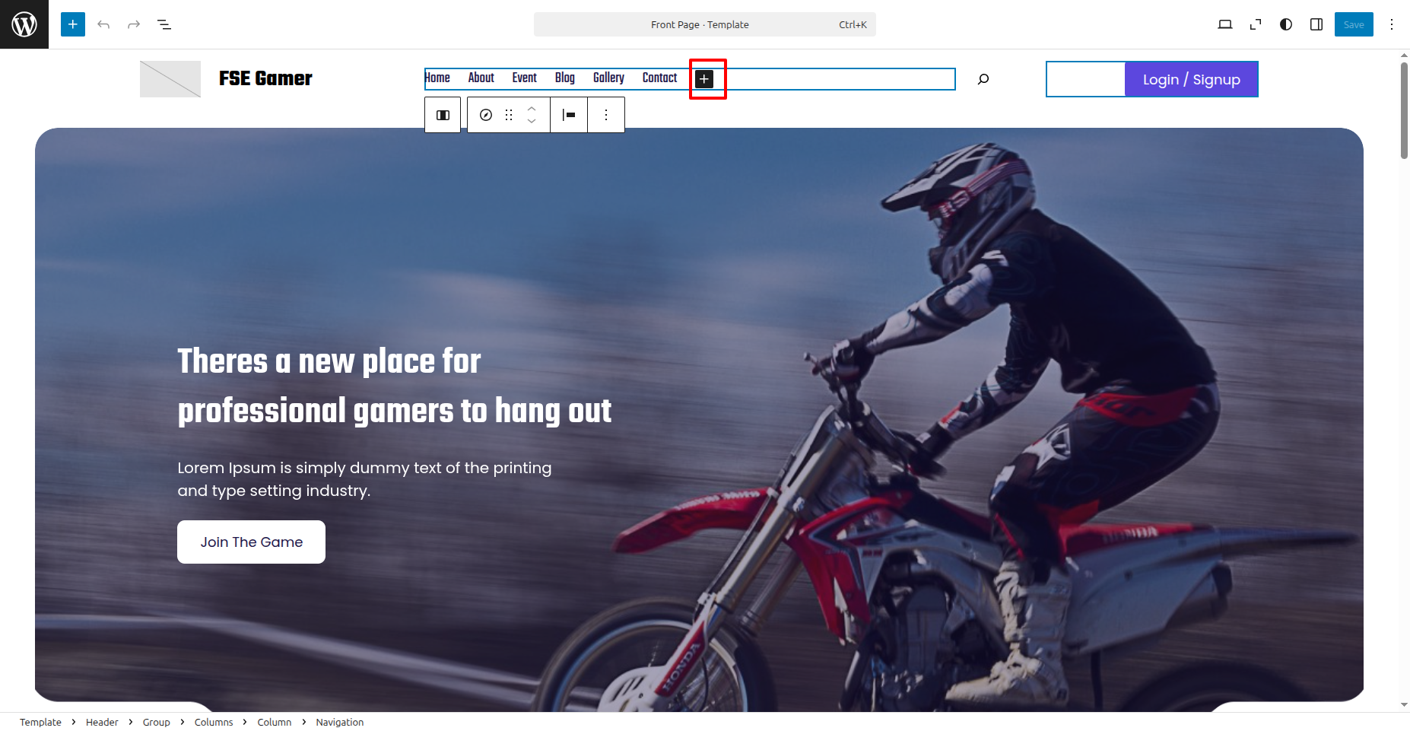Open the justify items alignment control
Viewport: 1410px width, 731px height.
tap(569, 115)
